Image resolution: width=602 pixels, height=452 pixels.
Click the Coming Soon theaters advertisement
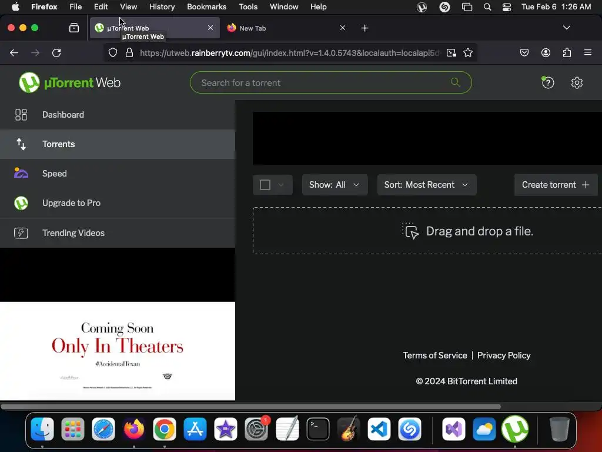pos(118,351)
